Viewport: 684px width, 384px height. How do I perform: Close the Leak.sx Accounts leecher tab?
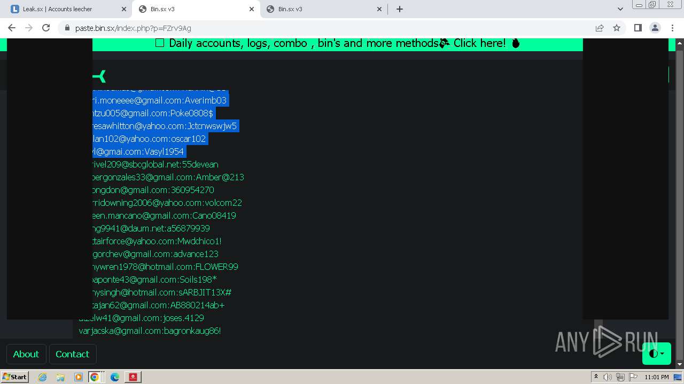(124, 9)
